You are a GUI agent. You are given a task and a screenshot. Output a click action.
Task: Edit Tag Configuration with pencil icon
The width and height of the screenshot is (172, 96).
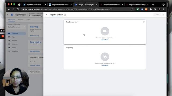tap(144, 22)
